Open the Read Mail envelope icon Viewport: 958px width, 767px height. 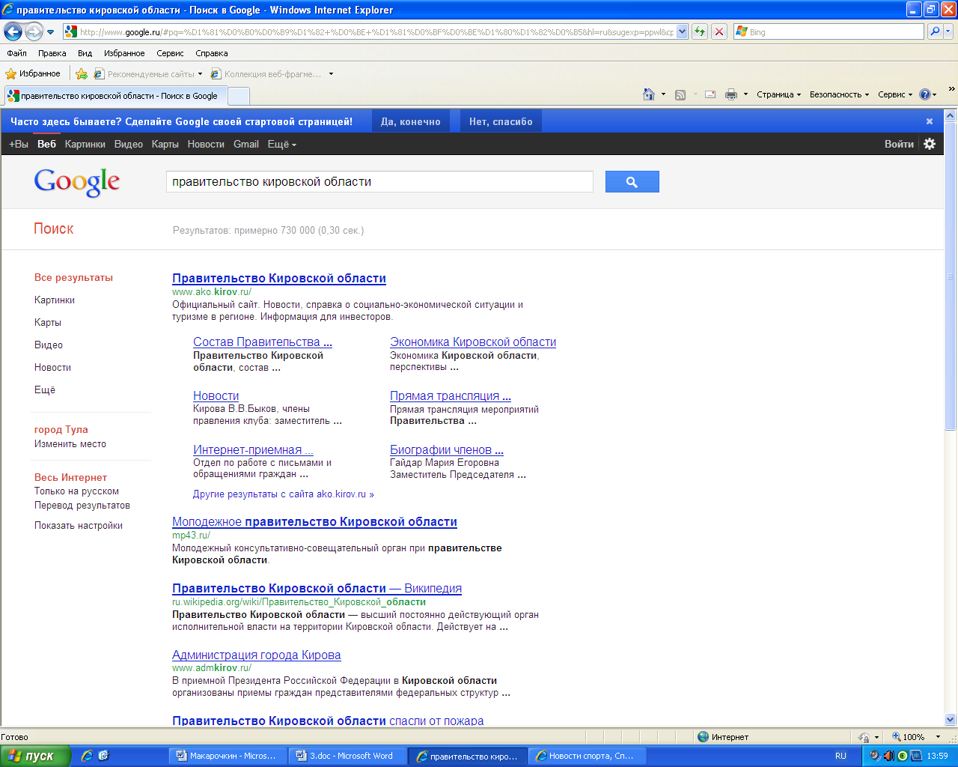(710, 94)
